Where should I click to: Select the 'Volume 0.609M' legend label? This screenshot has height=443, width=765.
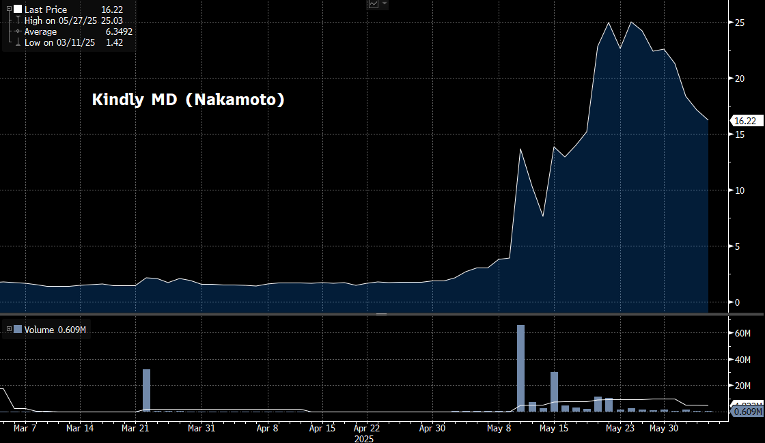55,330
